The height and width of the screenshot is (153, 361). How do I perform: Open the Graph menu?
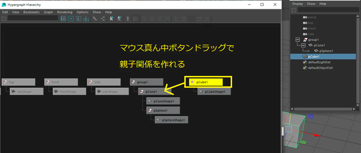tap(48, 12)
